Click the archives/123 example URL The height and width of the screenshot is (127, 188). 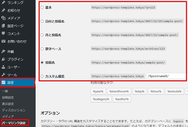(x=128, y=49)
